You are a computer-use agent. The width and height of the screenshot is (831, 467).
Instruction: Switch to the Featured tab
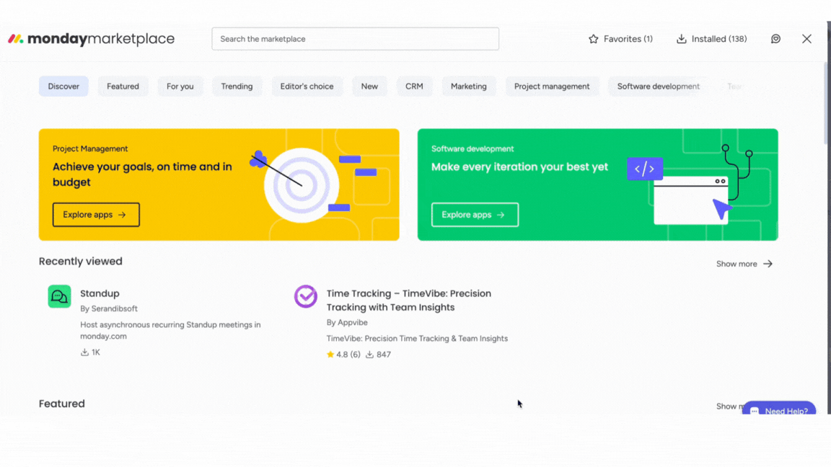[x=123, y=86]
